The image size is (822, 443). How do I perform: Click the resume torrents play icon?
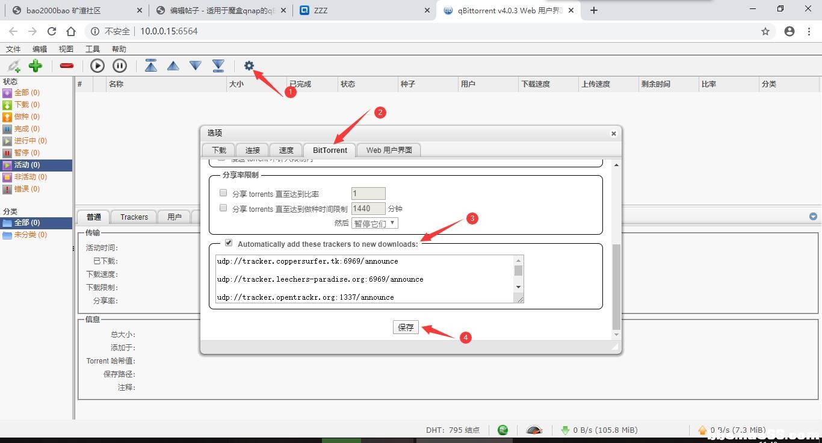point(97,66)
